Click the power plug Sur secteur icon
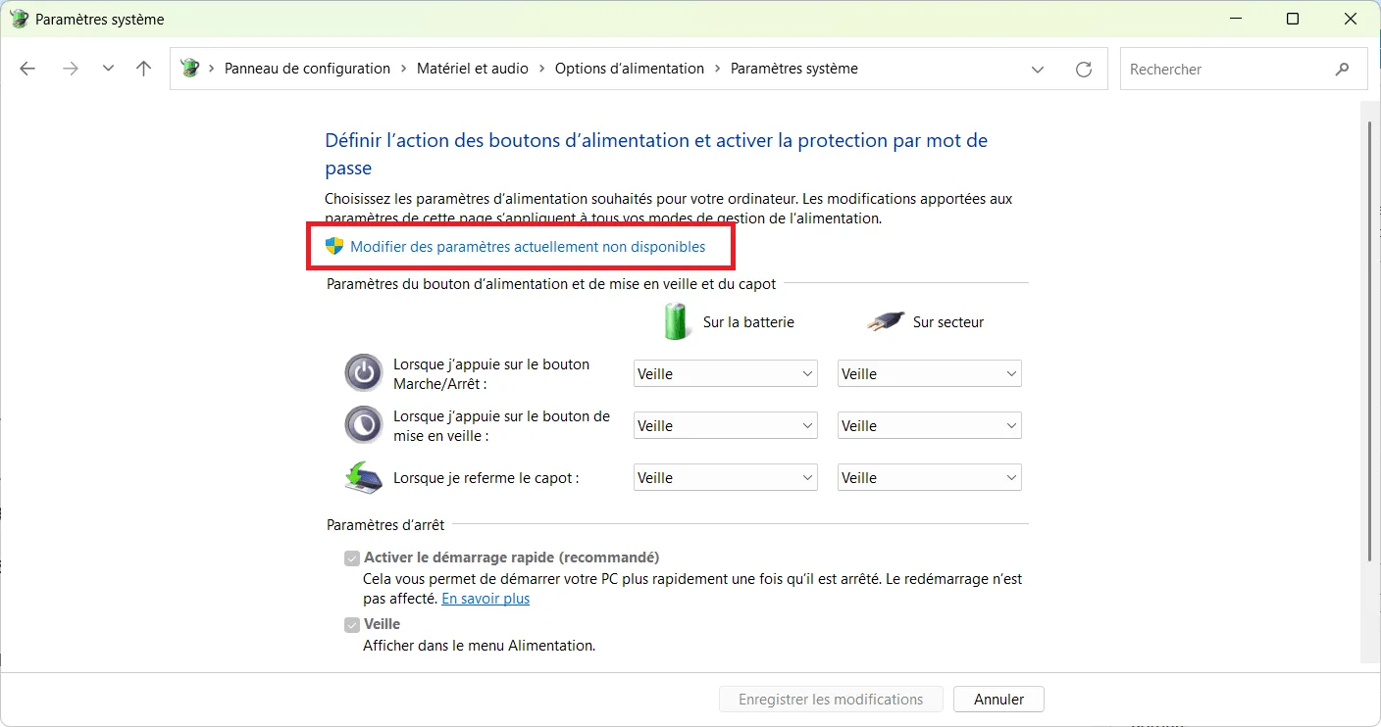 pos(886,320)
